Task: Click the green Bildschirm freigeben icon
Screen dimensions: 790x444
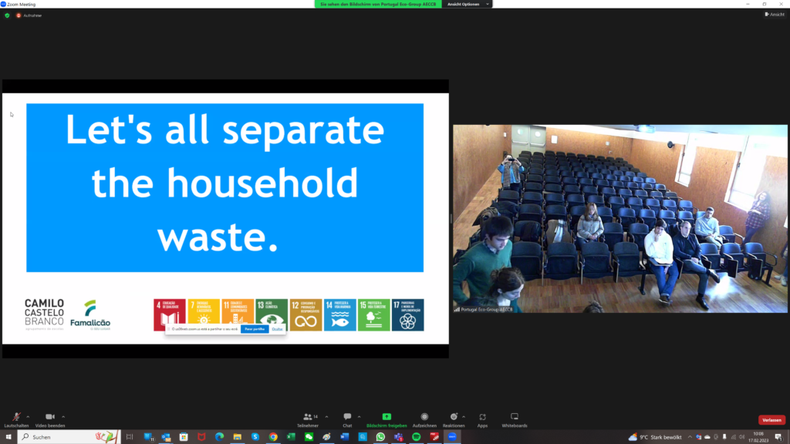Action: click(387, 417)
